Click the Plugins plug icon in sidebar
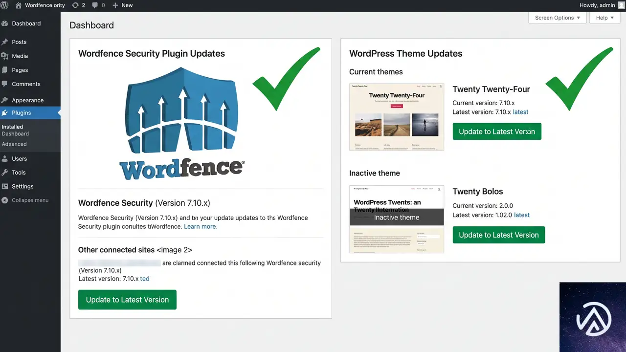Screen dimensions: 626x352 5,112
